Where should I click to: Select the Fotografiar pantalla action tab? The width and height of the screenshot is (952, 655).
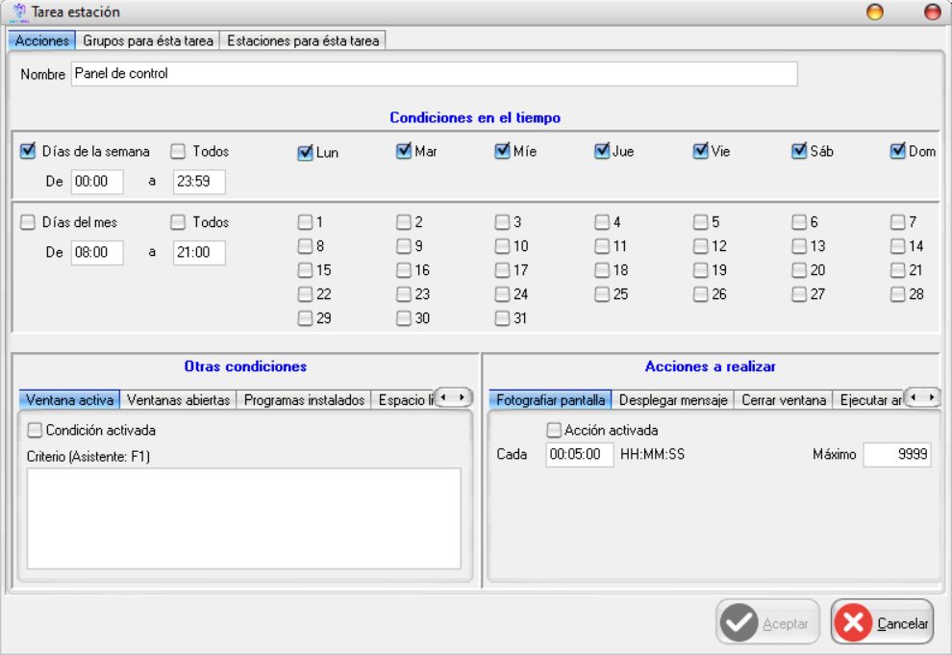point(550,400)
